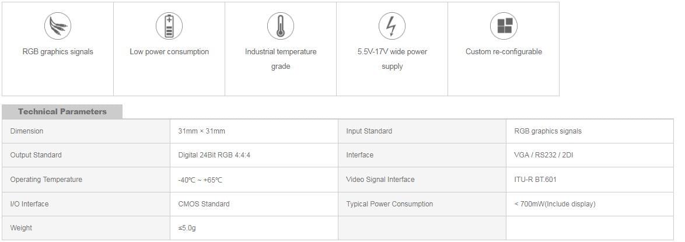685x242 pixels.
Task: Click the VGA / RS232 / 2DI interface value
Action: coord(543,155)
